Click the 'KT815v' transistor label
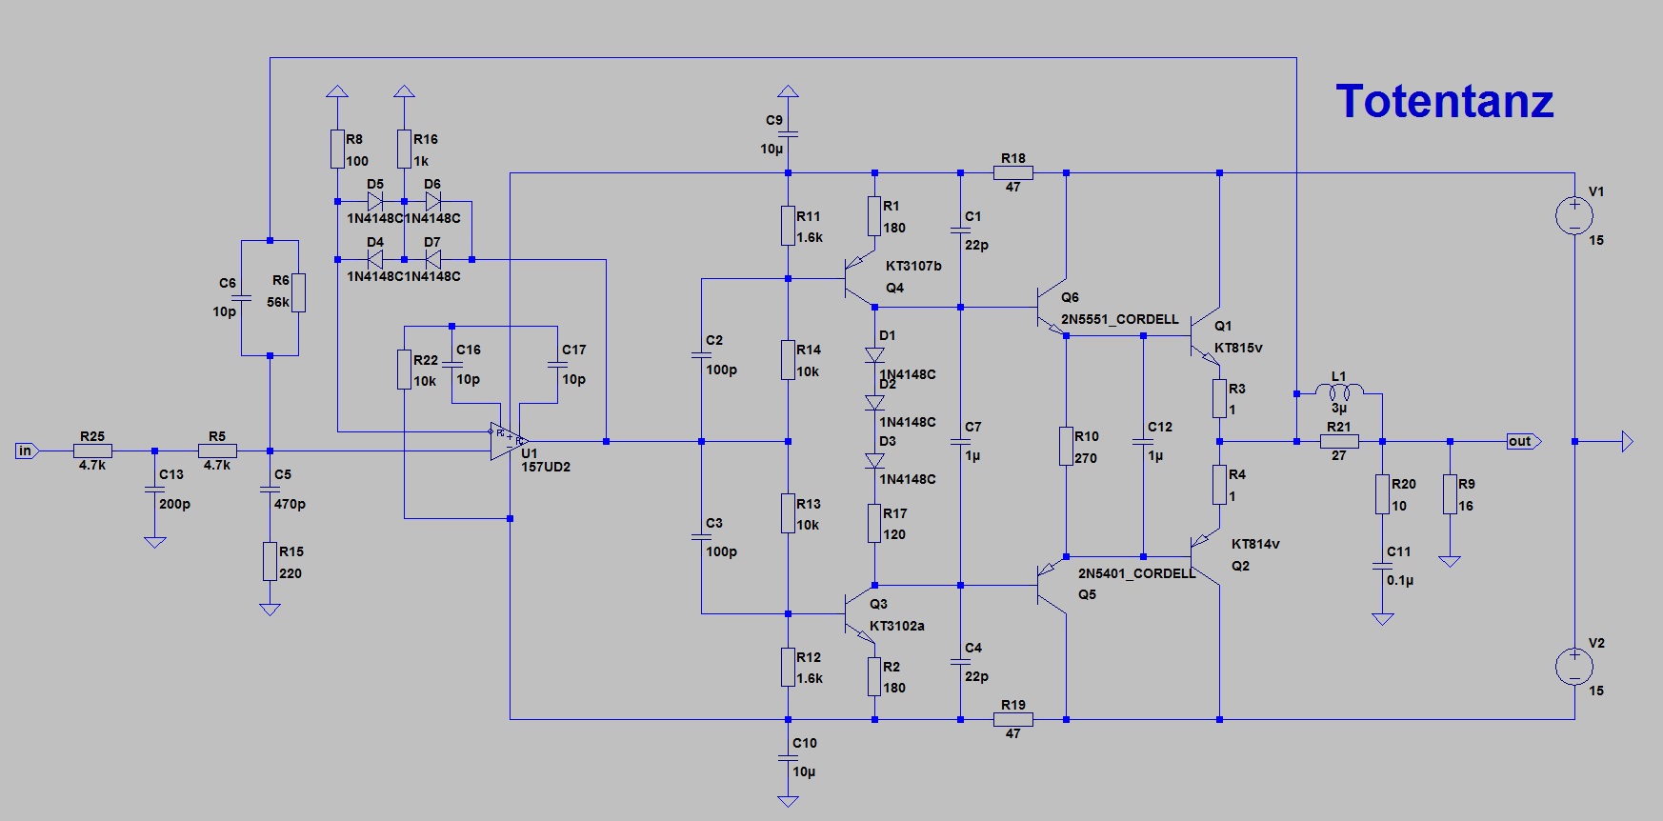The image size is (1663, 821). (1238, 348)
